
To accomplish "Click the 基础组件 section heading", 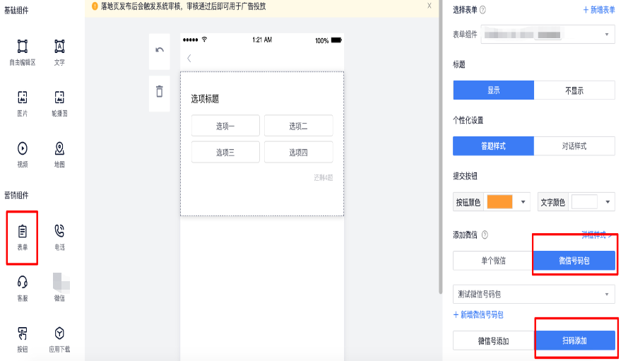I will pos(16,11).
